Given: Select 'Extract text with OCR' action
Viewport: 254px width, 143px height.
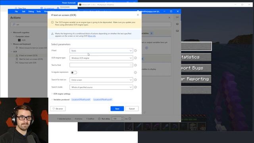Looking at the screenshot, I should tap(26, 63).
